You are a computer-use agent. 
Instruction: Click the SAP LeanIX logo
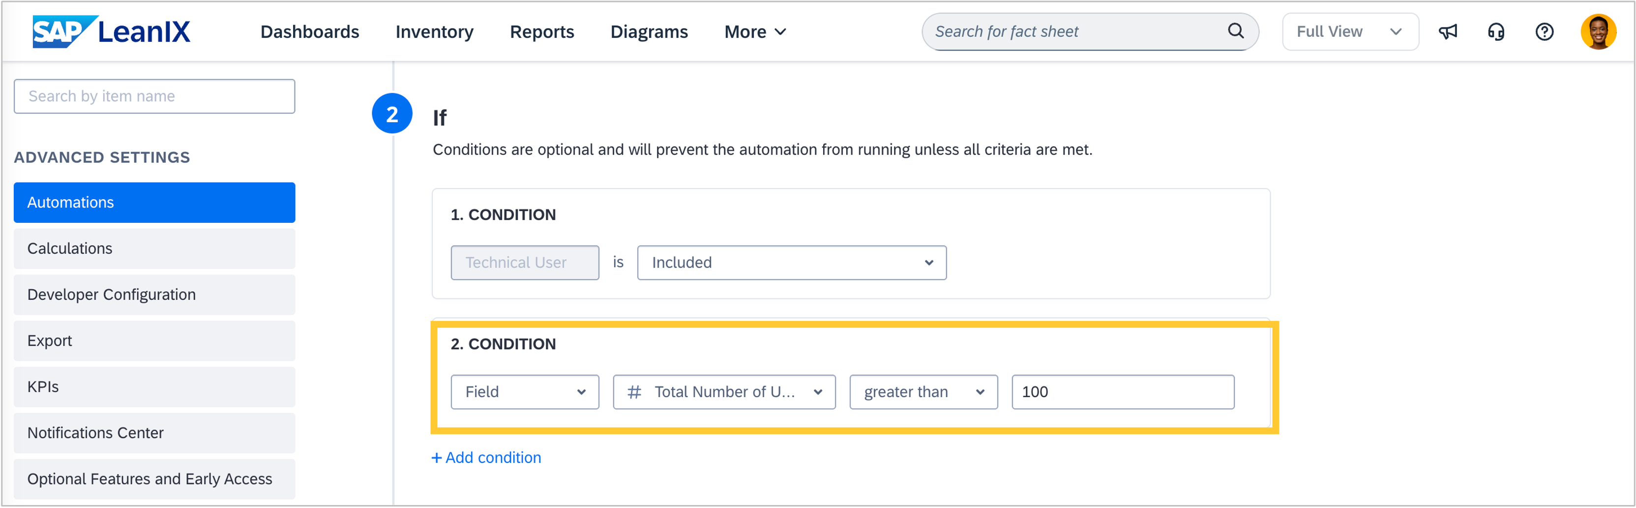(x=111, y=32)
